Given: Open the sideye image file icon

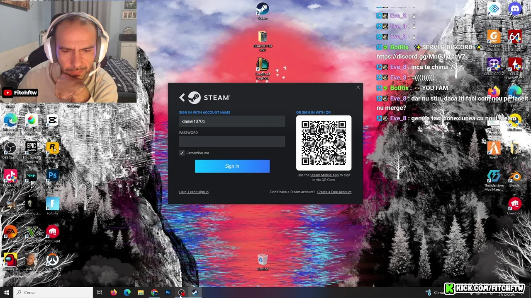Looking at the screenshot, I should 32,262.
